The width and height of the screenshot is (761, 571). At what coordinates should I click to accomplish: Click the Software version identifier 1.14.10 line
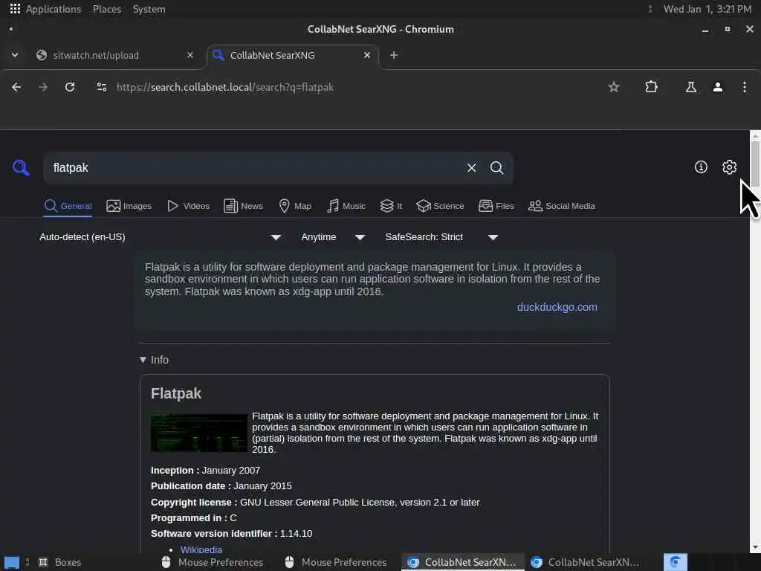click(232, 533)
